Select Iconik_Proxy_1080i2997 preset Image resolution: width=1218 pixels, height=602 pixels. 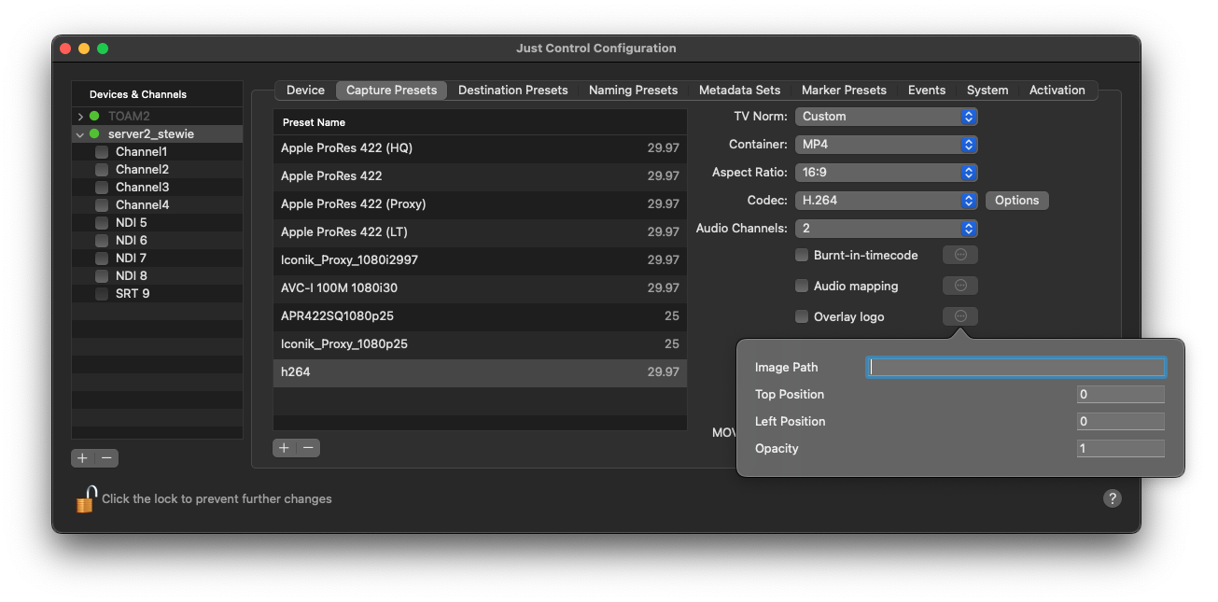(480, 260)
